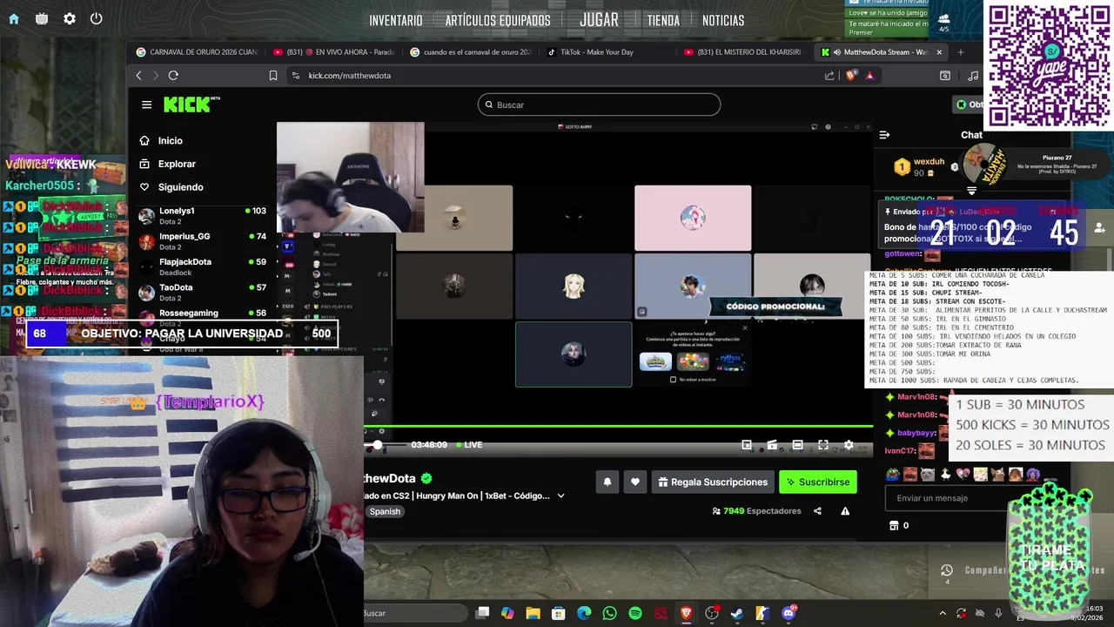Open Spotify from taskbar
1114x627 pixels.
click(634, 613)
